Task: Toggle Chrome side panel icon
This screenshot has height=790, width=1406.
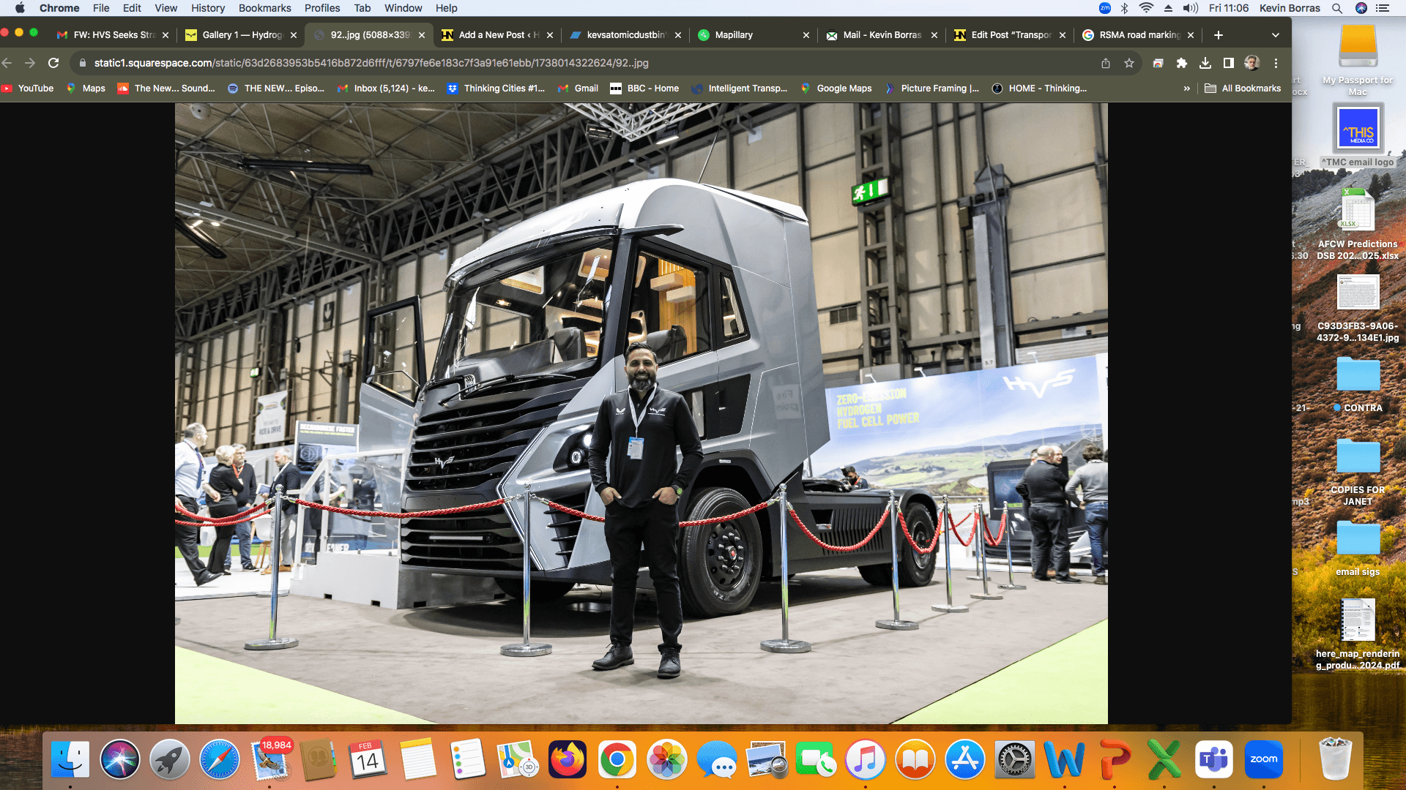Action: [1229, 63]
